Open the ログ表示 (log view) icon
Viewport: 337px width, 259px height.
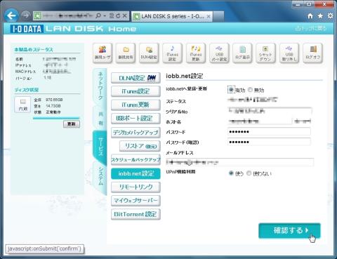242,53
